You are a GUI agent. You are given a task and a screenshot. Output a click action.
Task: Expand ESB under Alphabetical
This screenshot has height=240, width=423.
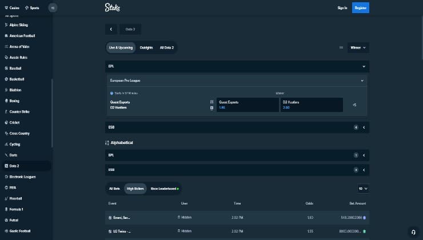[237, 170]
